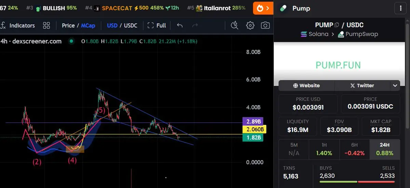Click the MKT CAP $1.82B box
This screenshot has width=410, height=188.
tap(381, 126)
